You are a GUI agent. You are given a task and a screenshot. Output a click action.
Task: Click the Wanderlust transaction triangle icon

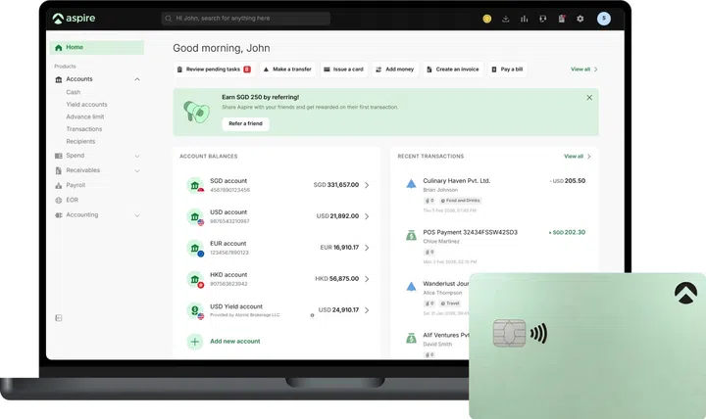tap(411, 287)
